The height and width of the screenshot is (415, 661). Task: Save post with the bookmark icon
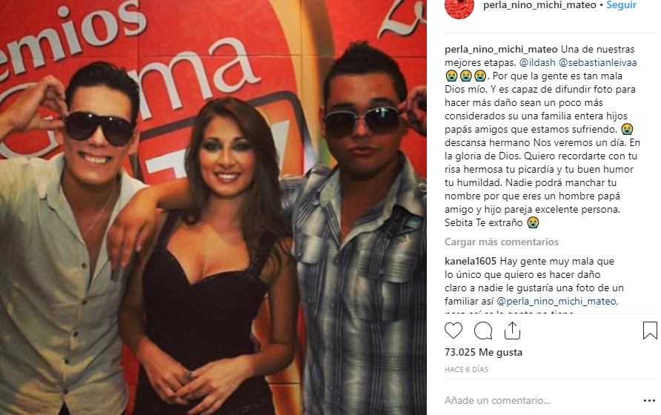click(650, 331)
